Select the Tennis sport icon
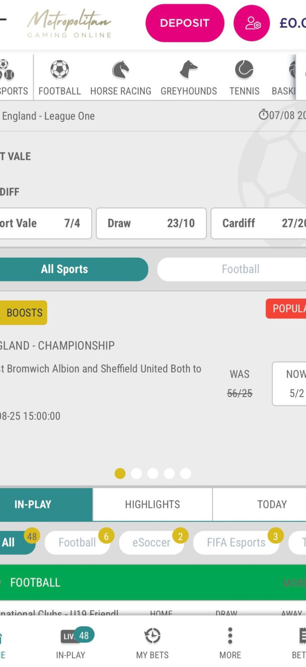This screenshot has height=667, width=306. 244,70
